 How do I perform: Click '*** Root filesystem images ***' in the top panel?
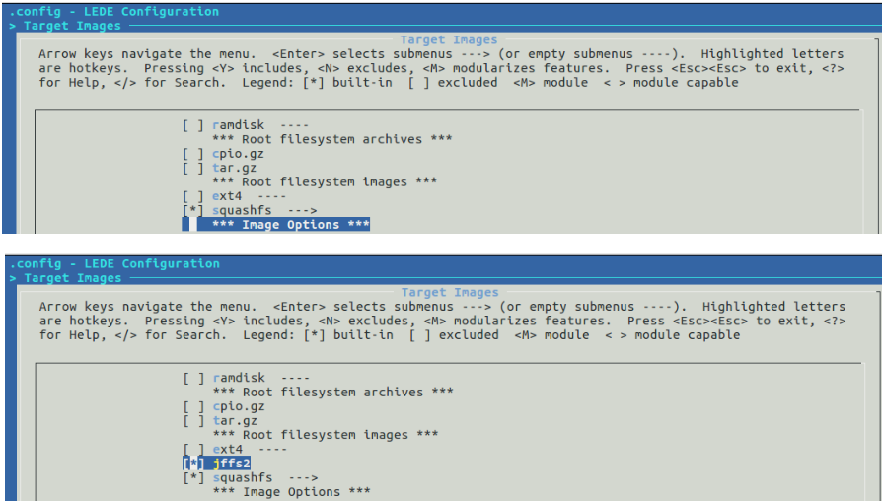click(x=325, y=182)
